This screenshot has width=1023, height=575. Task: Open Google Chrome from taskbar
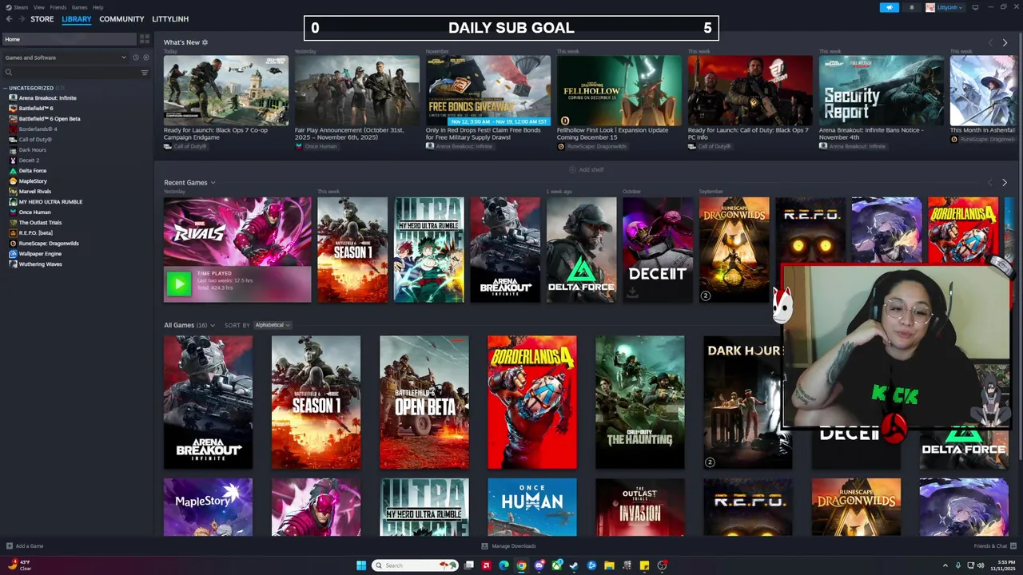click(521, 565)
